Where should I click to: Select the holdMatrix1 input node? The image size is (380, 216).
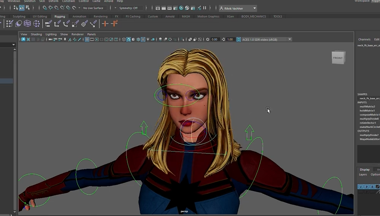pyautogui.click(x=367, y=111)
